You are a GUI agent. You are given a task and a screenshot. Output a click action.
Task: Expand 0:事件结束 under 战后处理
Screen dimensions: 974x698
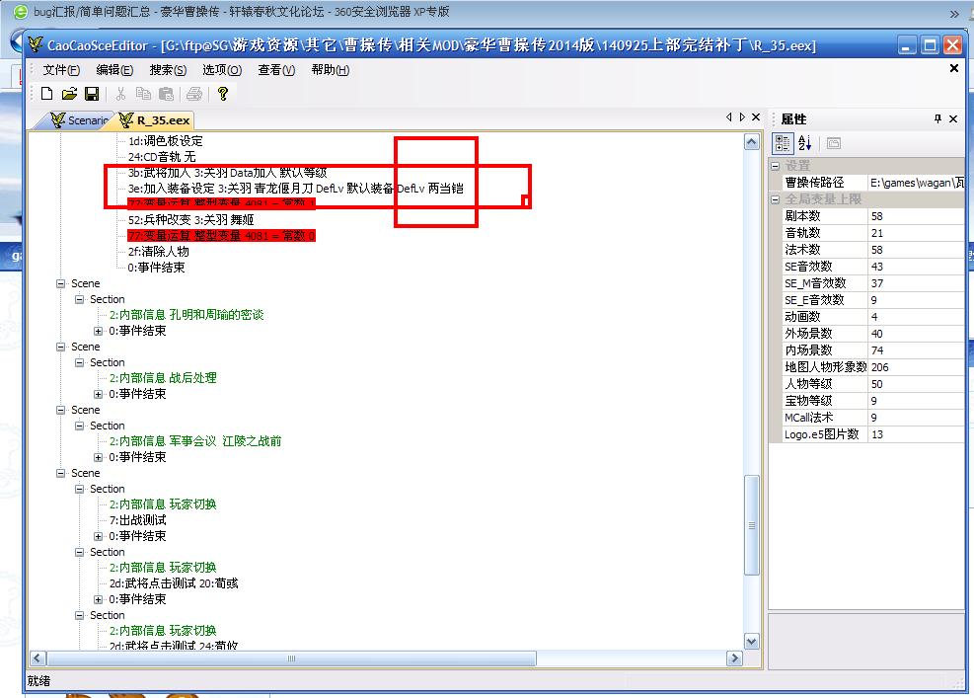point(98,394)
